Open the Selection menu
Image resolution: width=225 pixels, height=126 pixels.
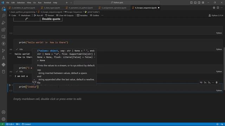(21, 2)
